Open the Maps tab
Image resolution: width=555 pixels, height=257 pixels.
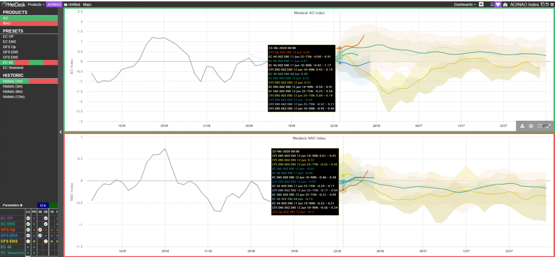point(87,4)
